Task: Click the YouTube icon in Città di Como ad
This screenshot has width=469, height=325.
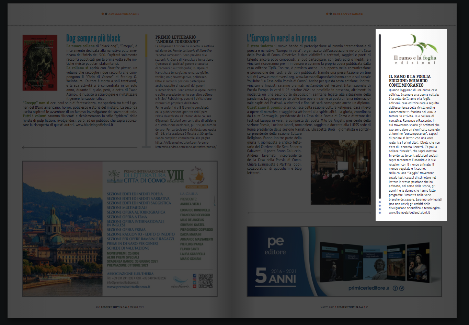Action: point(195,286)
